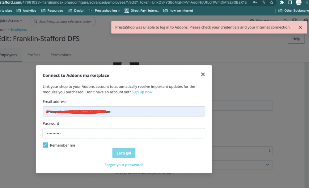Screen dimensions: 309x188
Task: Expand the background chevron dropdown
Action: pyautogui.click(x=243, y=165)
